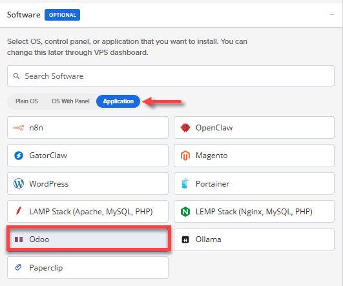Click the red OpenClaw icon
This screenshot has width=343, height=286.
[185, 128]
